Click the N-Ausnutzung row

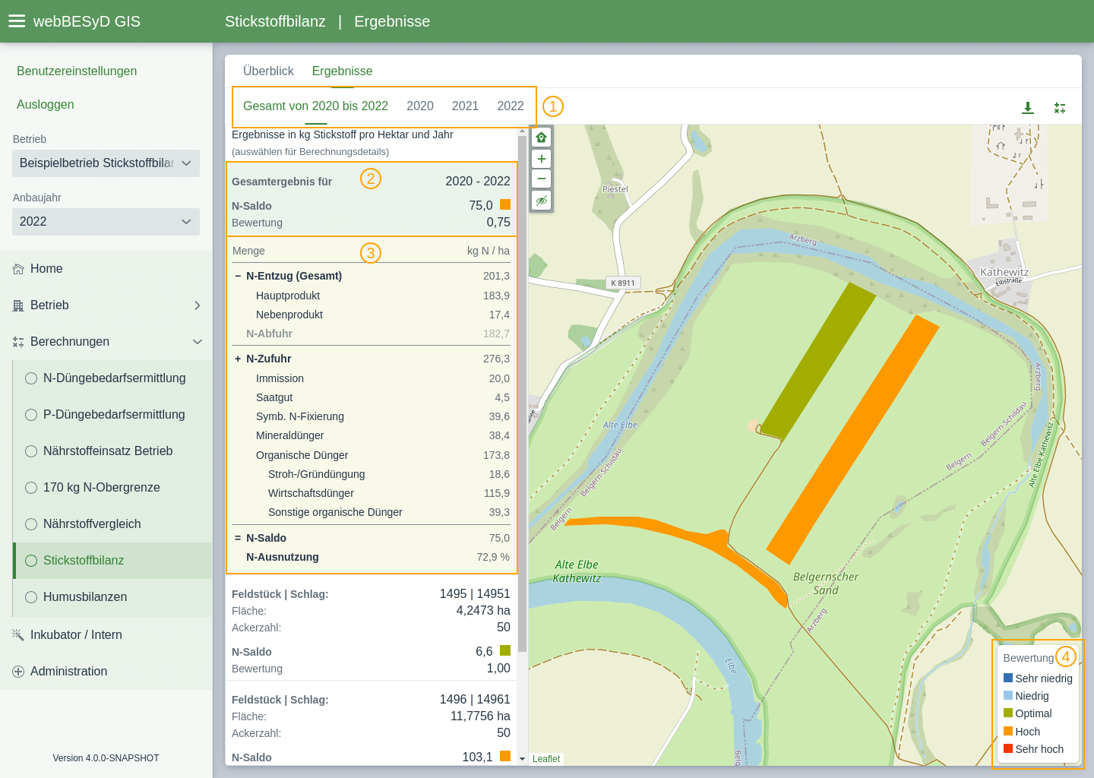point(371,557)
